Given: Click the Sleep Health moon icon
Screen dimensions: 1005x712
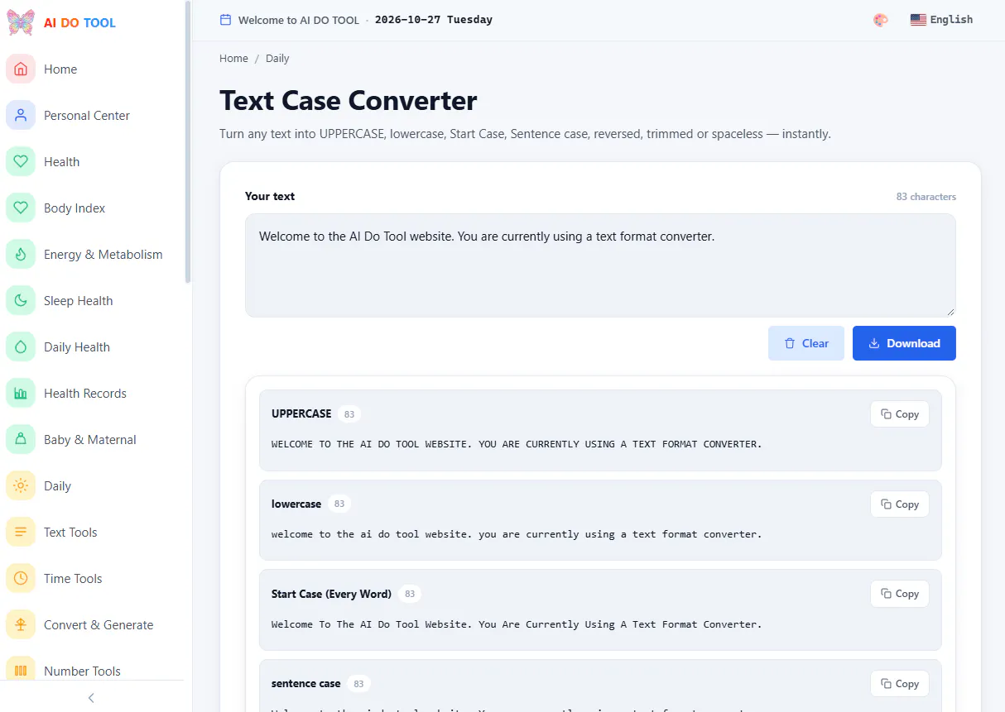Looking at the screenshot, I should [21, 301].
